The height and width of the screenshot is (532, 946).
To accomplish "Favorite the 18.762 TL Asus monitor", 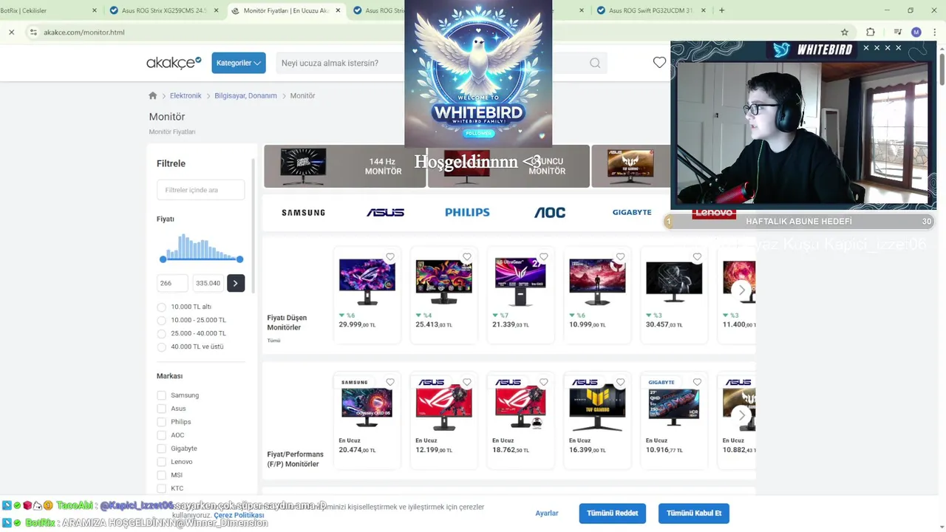I will click(x=544, y=382).
